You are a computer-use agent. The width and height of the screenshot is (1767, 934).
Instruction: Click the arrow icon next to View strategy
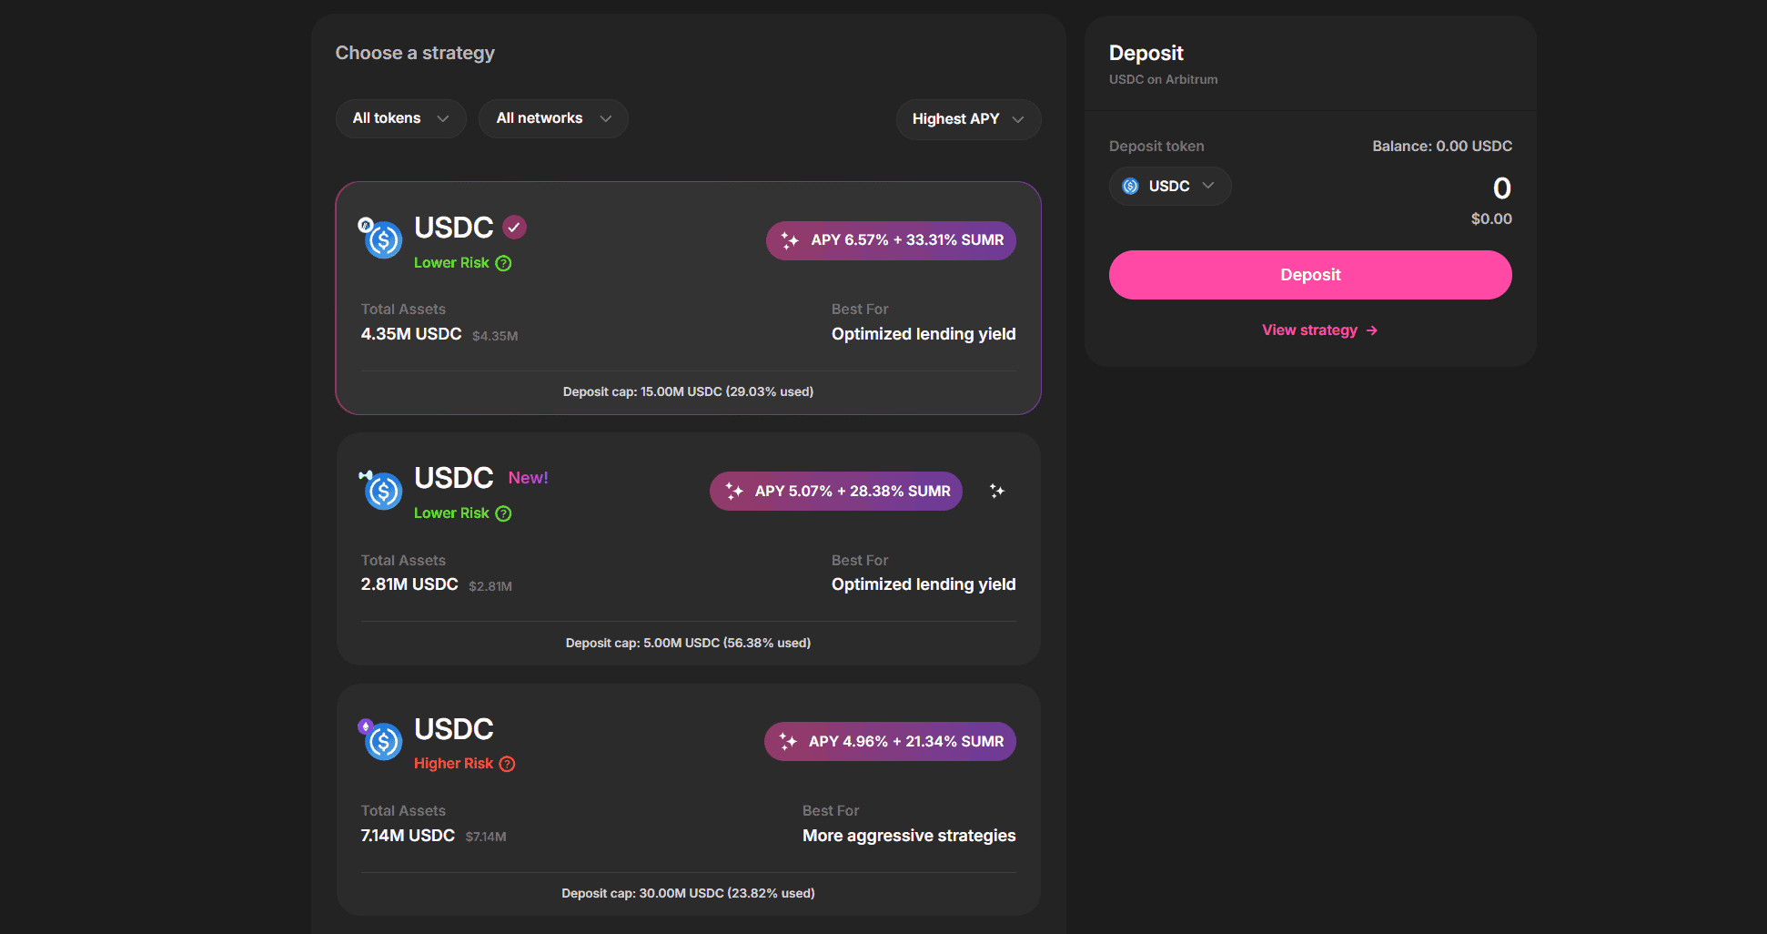click(1372, 330)
